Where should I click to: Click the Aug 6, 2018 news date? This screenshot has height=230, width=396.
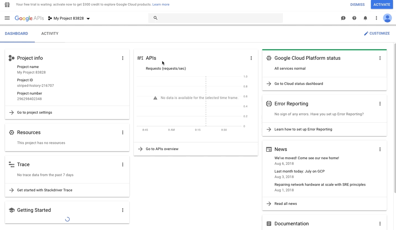click(284, 163)
